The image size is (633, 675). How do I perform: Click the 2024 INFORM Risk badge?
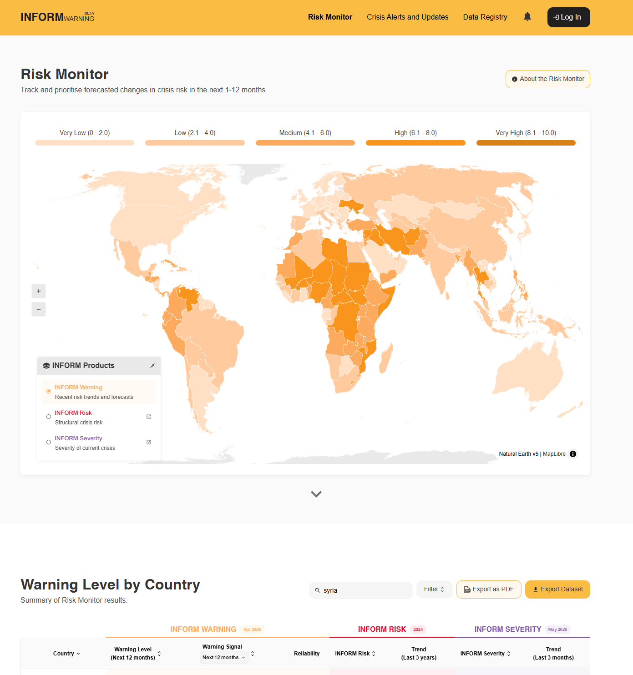(x=418, y=630)
